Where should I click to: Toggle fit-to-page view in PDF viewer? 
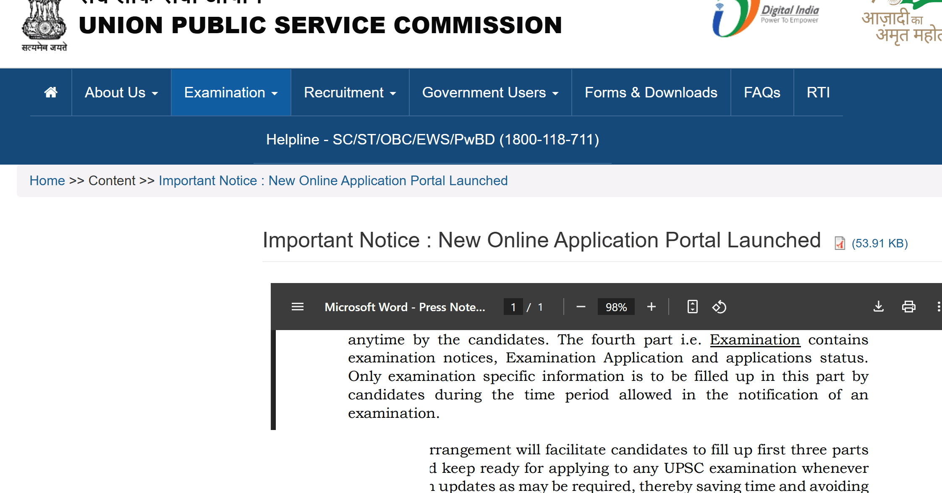(692, 307)
